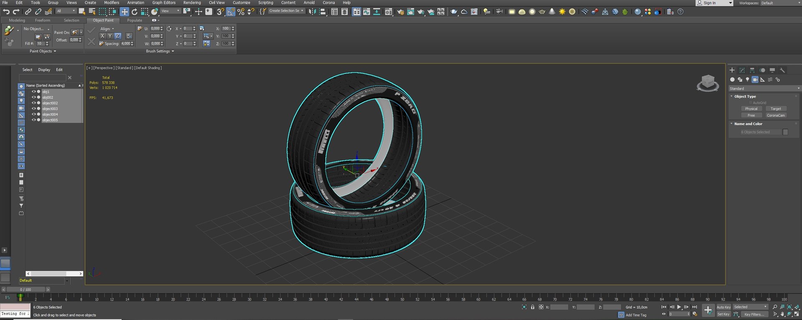Activate the Select and Move tool

coord(124,12)
